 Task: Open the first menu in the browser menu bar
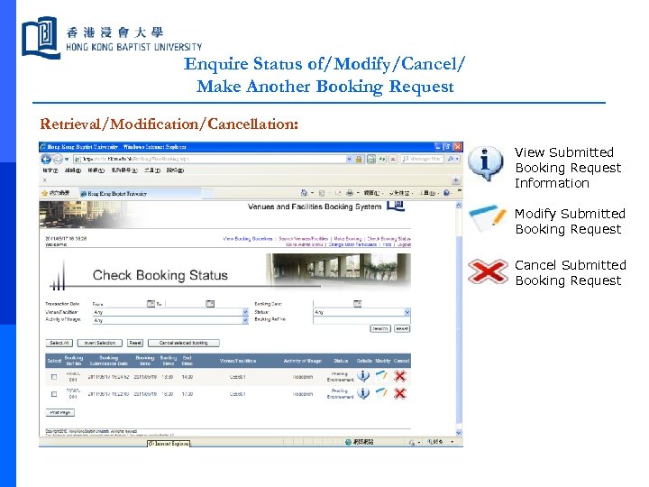pyautogui.click(x=50, y=170)
